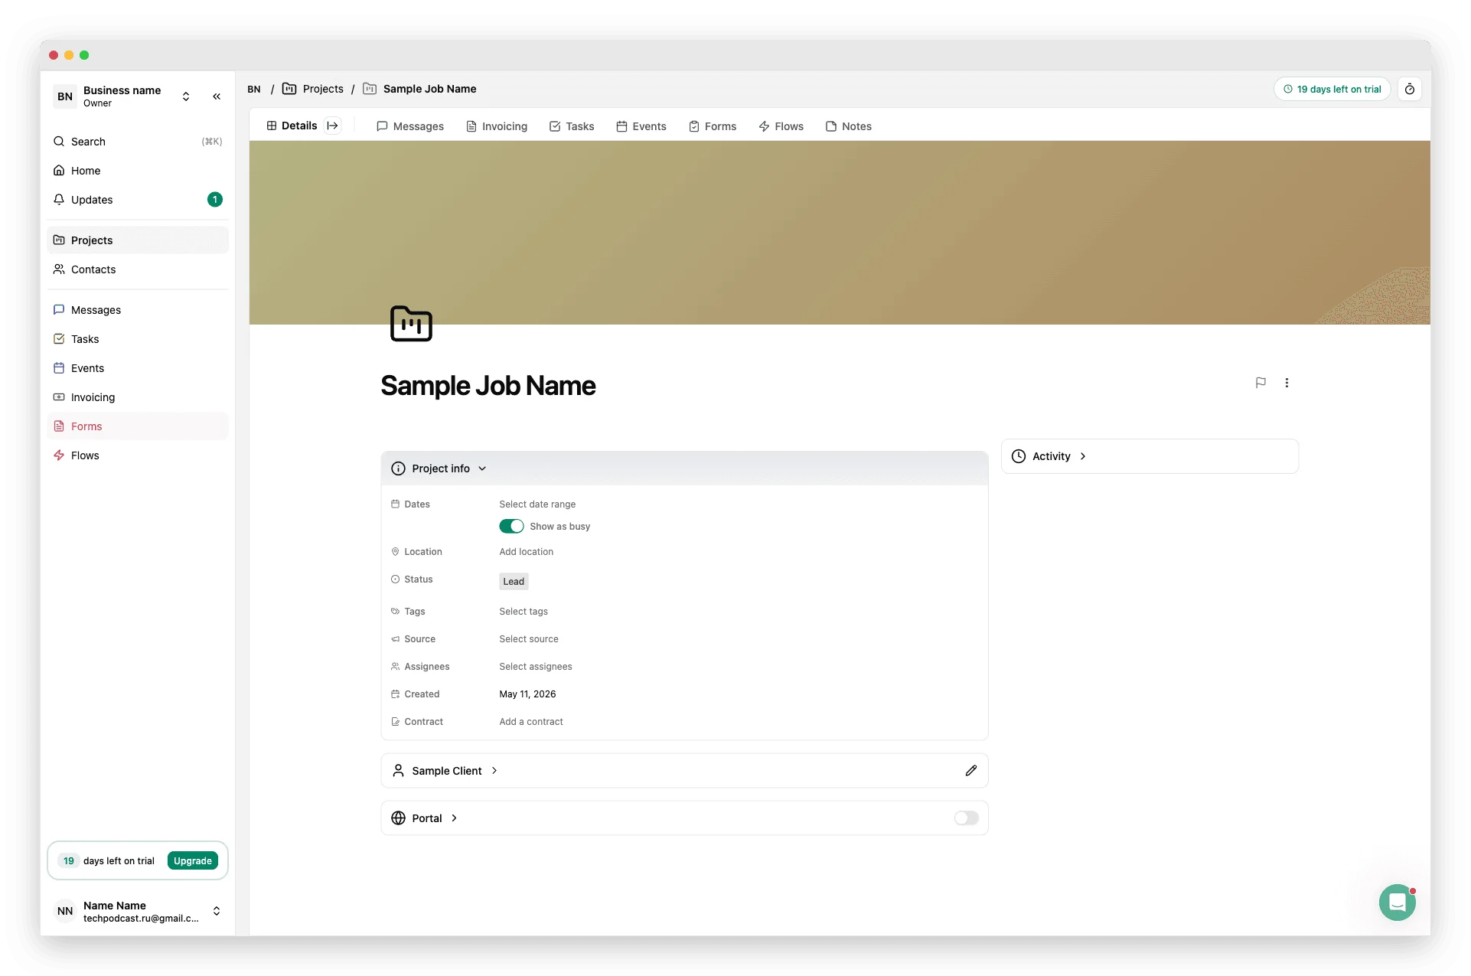Open three-dot menu beside job title

click(x=1287, y=383)
